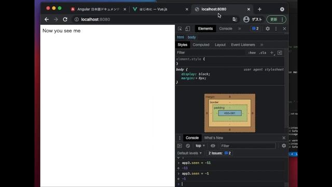Expand the margin shorthand triangle
The image size is (332, 187).
click(x=197, y=78)
